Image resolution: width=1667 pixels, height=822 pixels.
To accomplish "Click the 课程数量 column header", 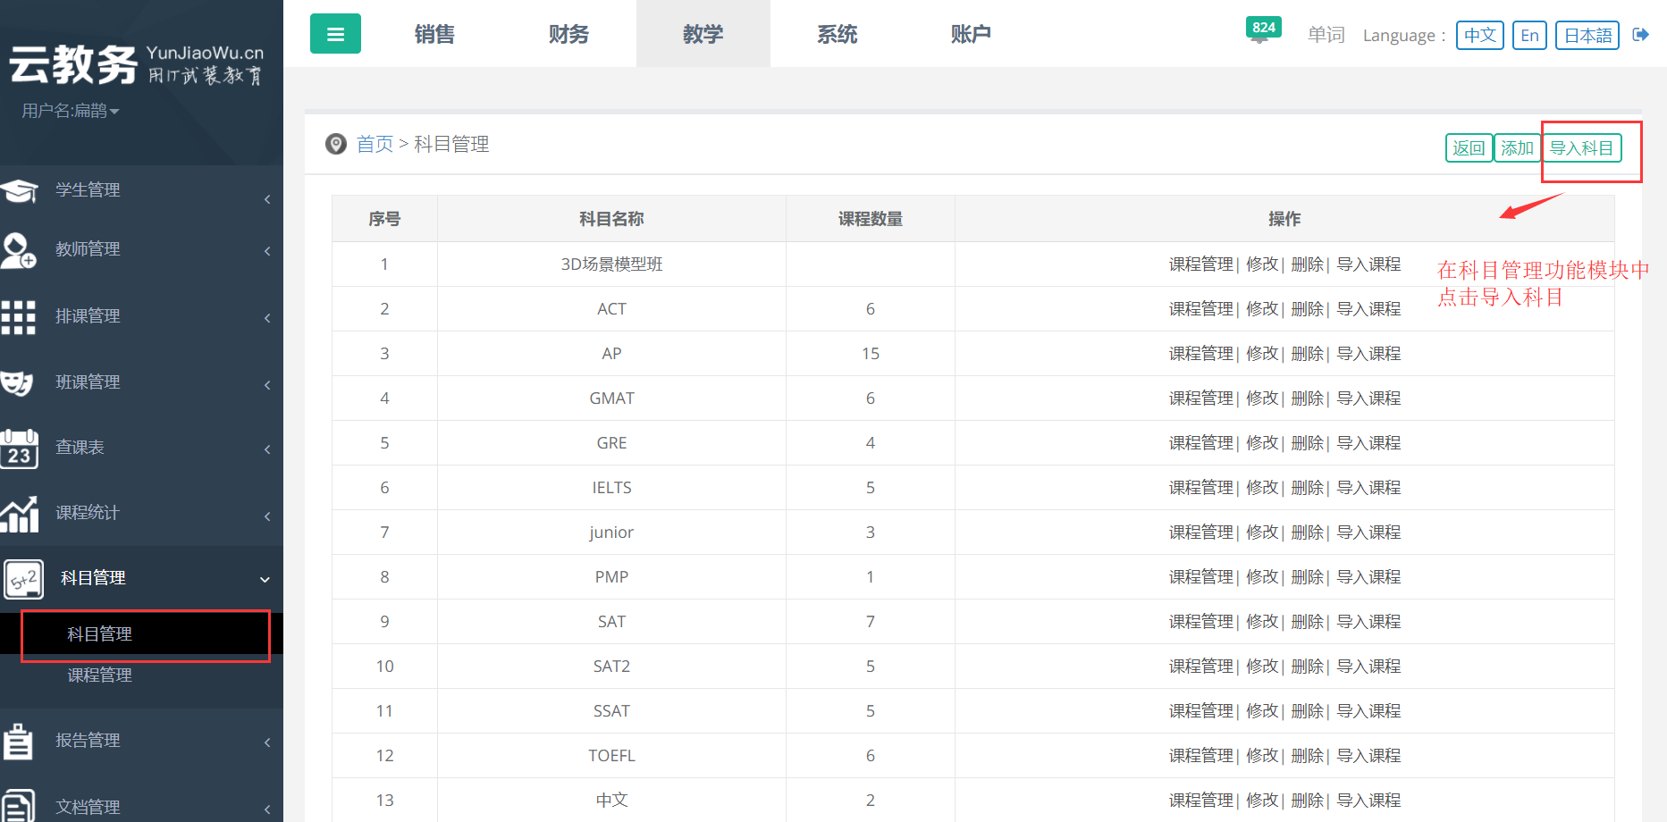I will tap(871, 219).
